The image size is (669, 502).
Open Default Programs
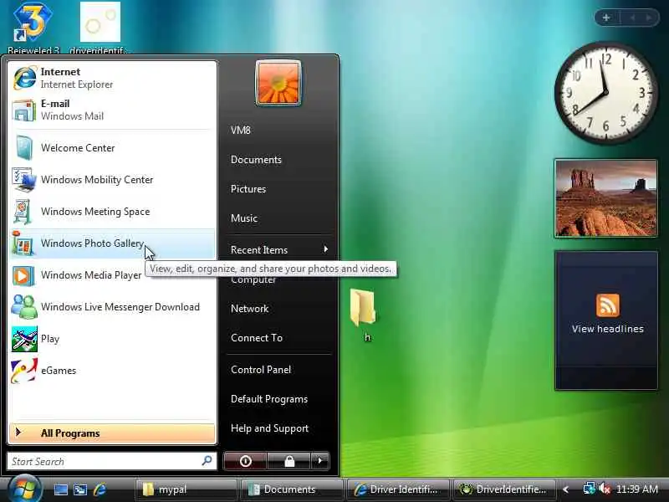coord(278,399)
